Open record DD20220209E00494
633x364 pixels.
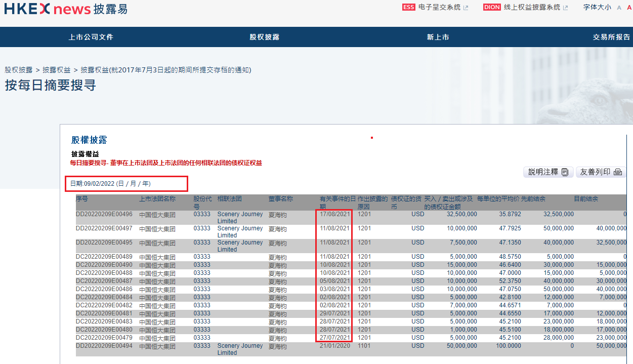104,346
